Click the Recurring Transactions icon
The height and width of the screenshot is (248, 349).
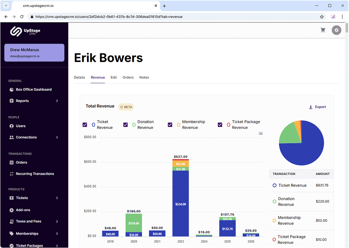click(x=12, y=174)
